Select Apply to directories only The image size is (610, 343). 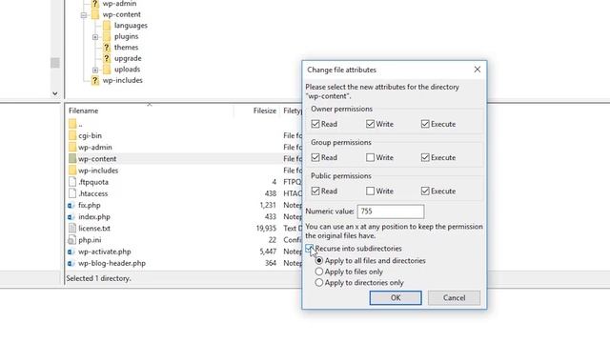tap(319, 283)
